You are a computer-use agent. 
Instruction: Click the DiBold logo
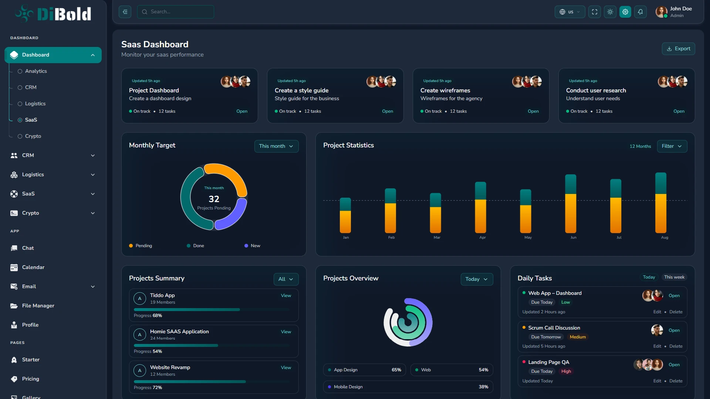[x=53, y=14]
